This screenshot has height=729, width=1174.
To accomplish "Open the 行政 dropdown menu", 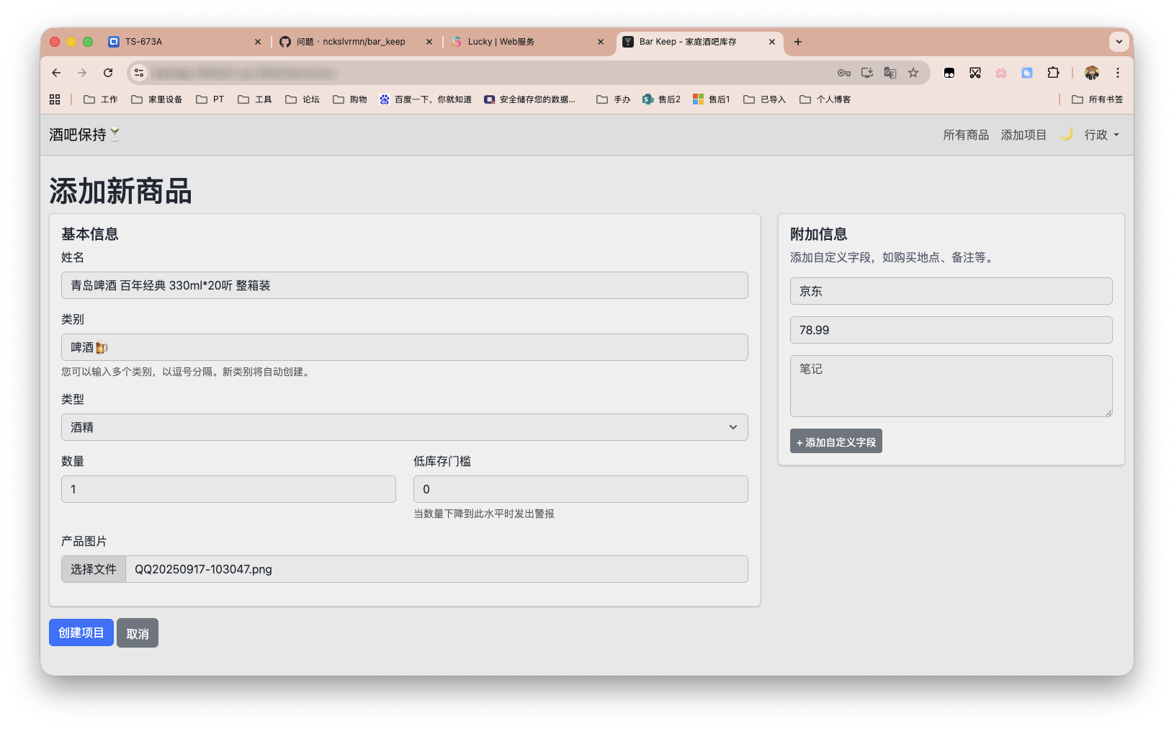I will pyautogui.click(x=1101, y=135).
